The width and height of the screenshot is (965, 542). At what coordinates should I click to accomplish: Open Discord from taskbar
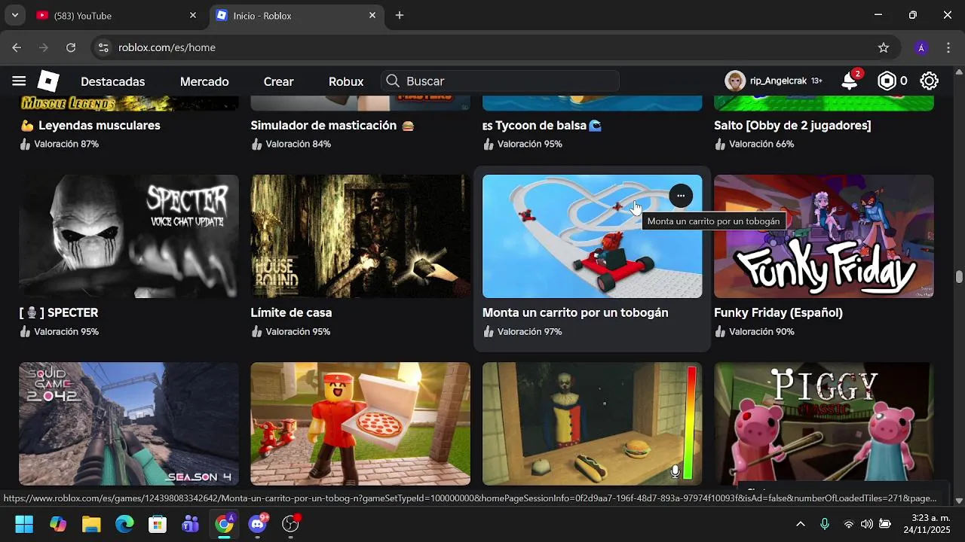point(258,524)
